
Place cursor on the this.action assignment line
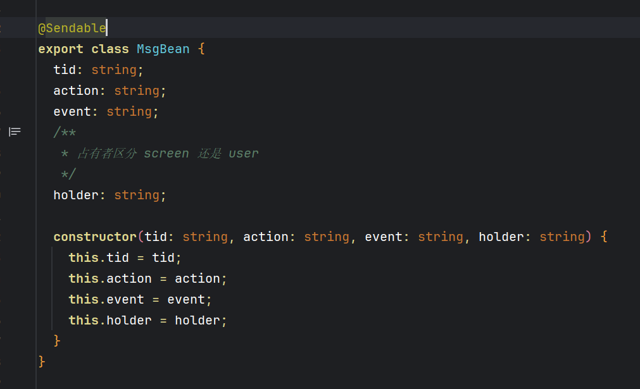pyautogui.click(x=147, y=278)
